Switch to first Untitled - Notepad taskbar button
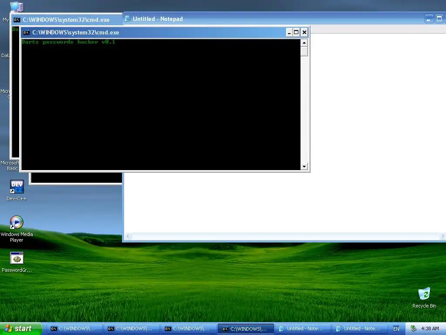Viewport: 446px width, 335px height. pos(303,328)
